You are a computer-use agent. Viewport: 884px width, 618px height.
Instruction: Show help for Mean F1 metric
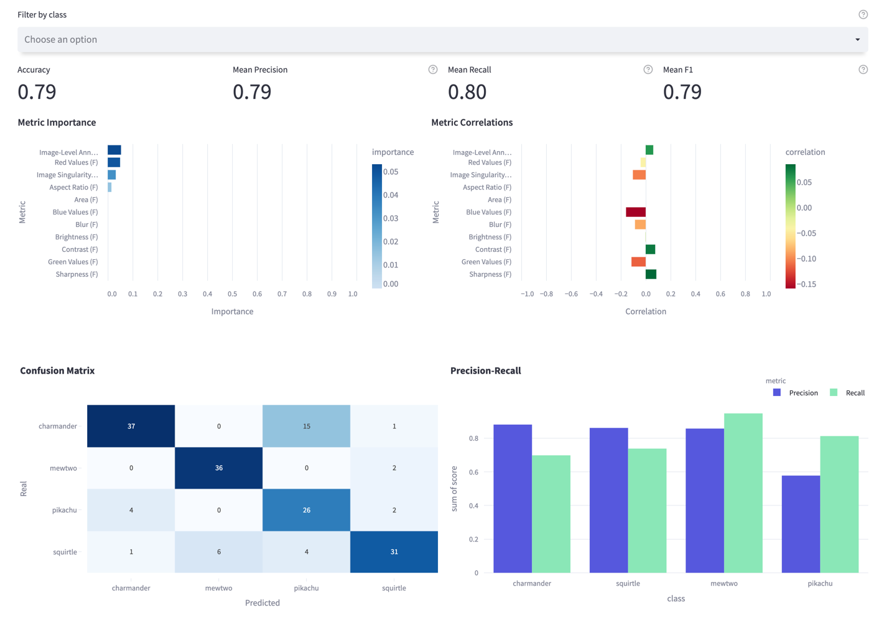pyautogui.click(x=863, y=70)
